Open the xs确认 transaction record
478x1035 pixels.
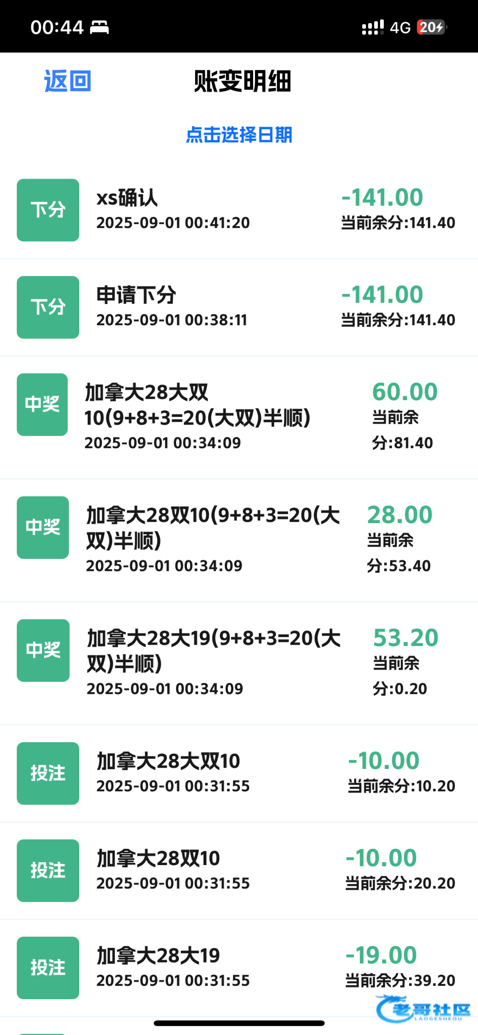pos(172,210)
